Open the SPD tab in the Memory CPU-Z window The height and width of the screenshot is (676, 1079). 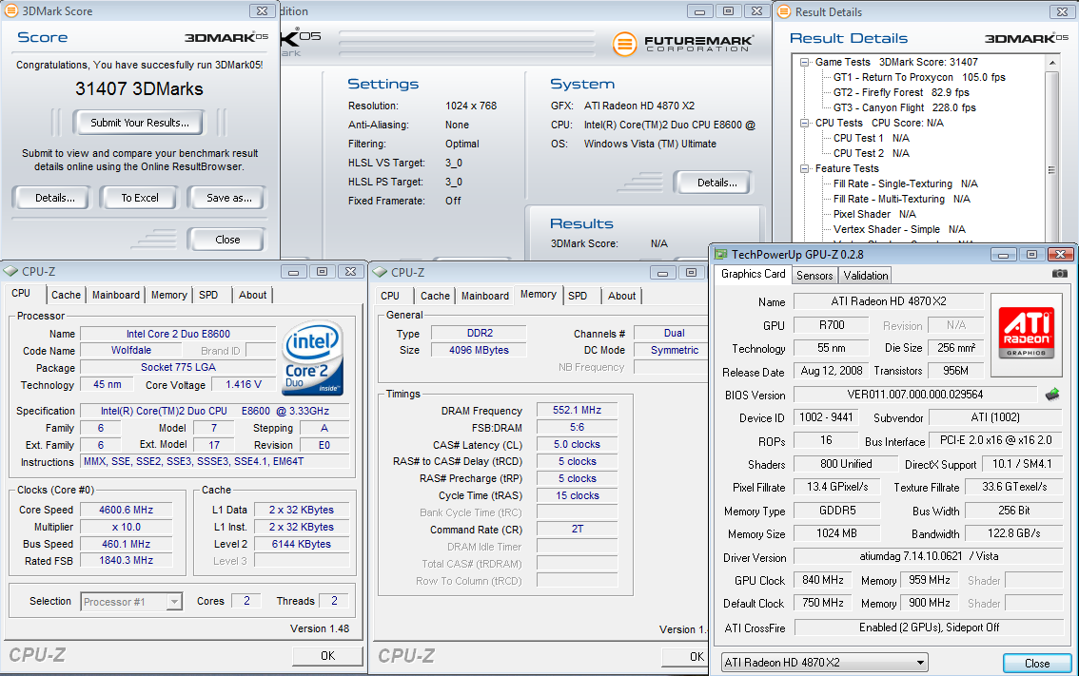pos(578,296)
